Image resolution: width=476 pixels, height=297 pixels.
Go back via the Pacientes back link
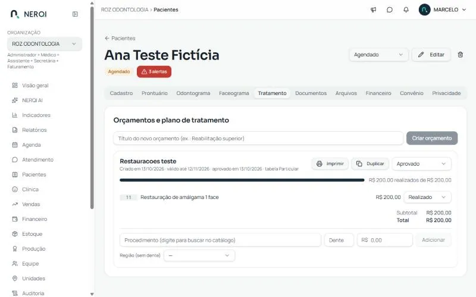point(120,39)
